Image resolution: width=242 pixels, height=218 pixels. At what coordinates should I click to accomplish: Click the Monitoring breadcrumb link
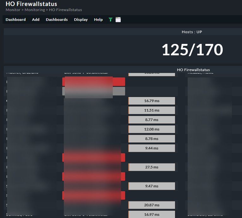[35, 10]
